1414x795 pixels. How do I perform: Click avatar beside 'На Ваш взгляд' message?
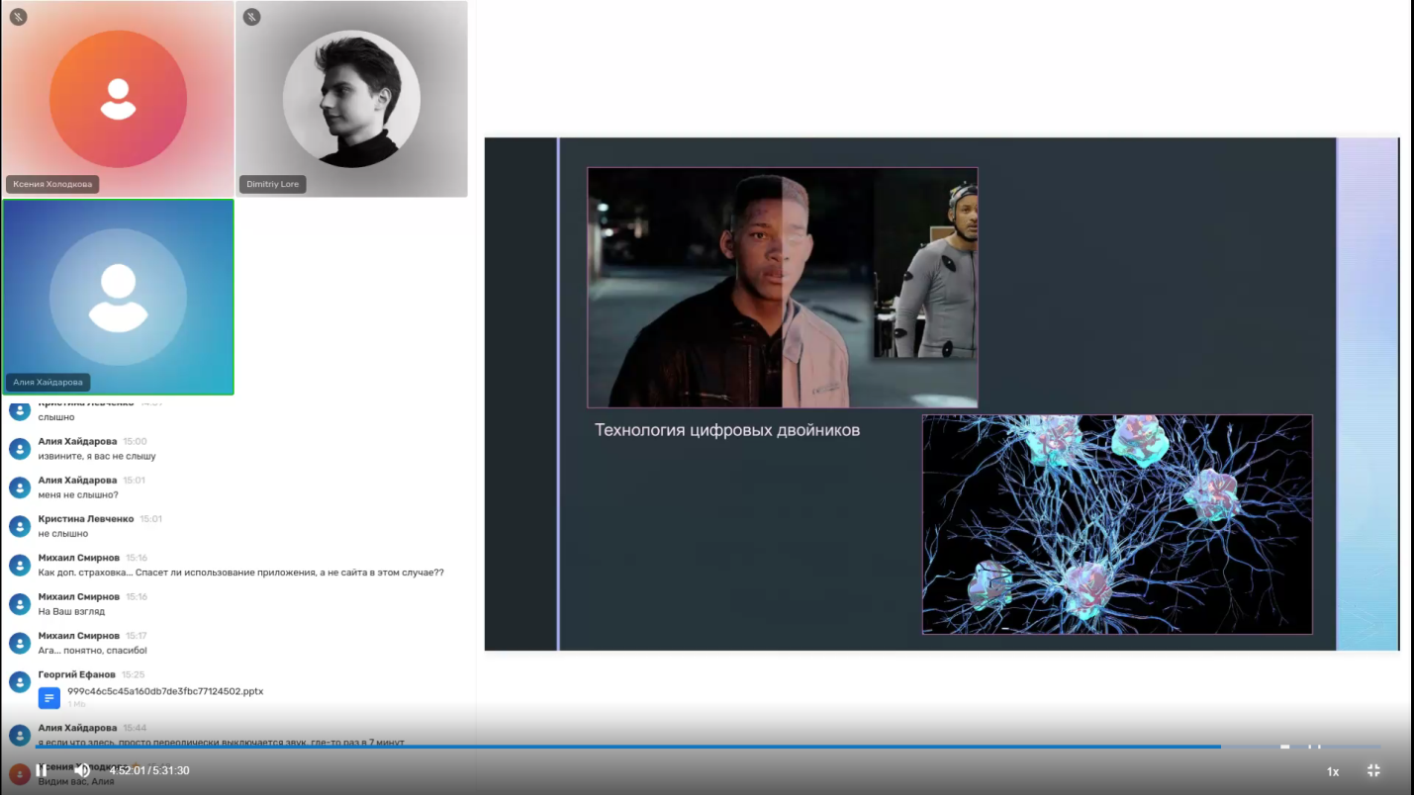point(20,604)
